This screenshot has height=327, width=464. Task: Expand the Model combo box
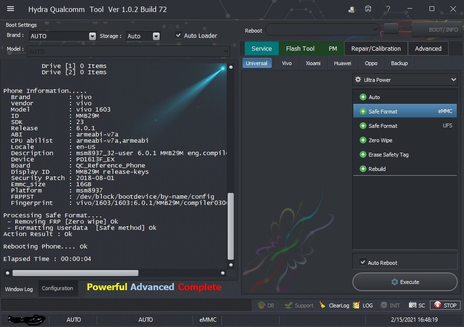click(226, 51)
